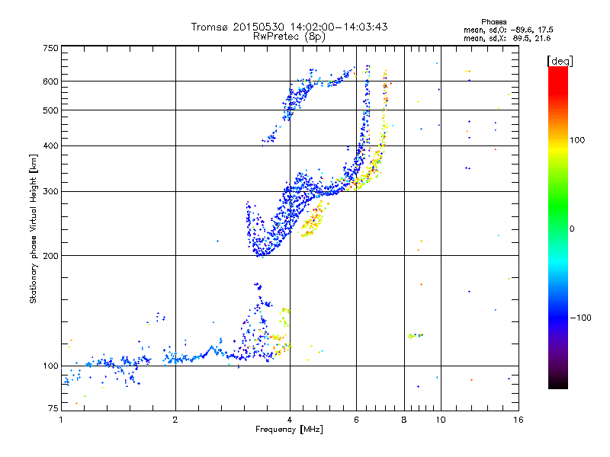Pick the blue region of the colorbar near -100
The image size is (610, 457).
pos(557,316)
